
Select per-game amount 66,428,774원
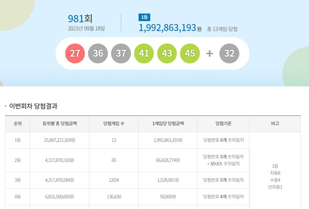[168, 160]
